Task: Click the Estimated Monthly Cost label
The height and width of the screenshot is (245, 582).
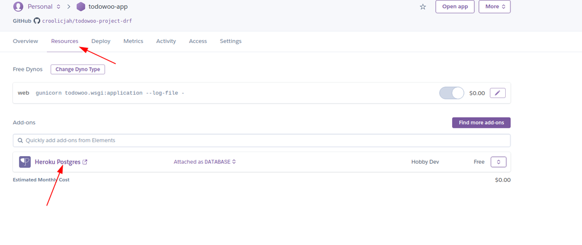Action: 41,180
